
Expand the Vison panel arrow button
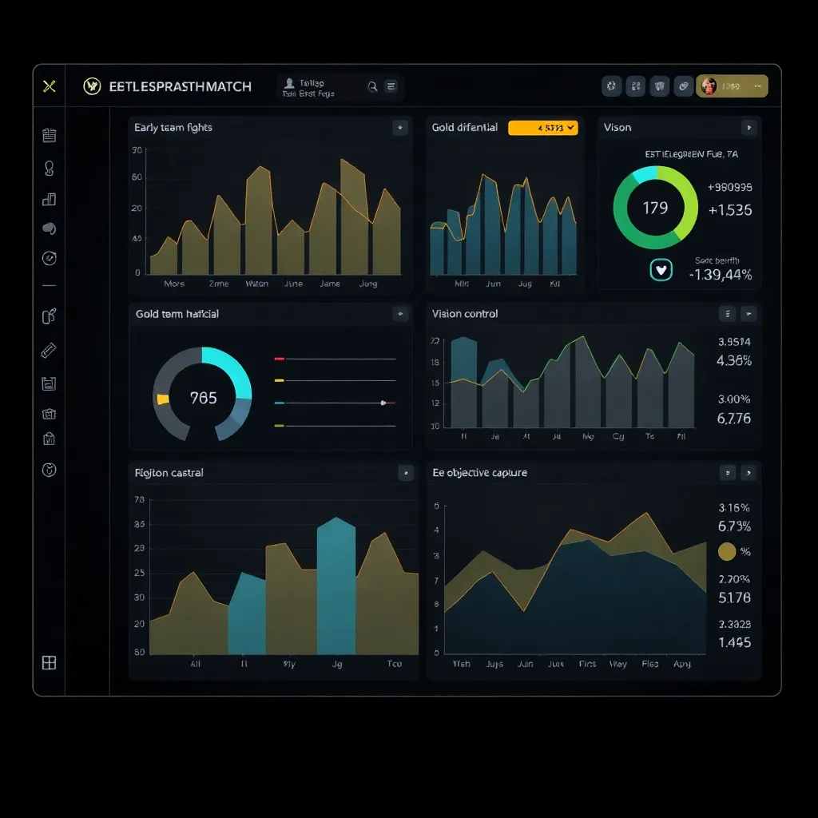(749, 128)
